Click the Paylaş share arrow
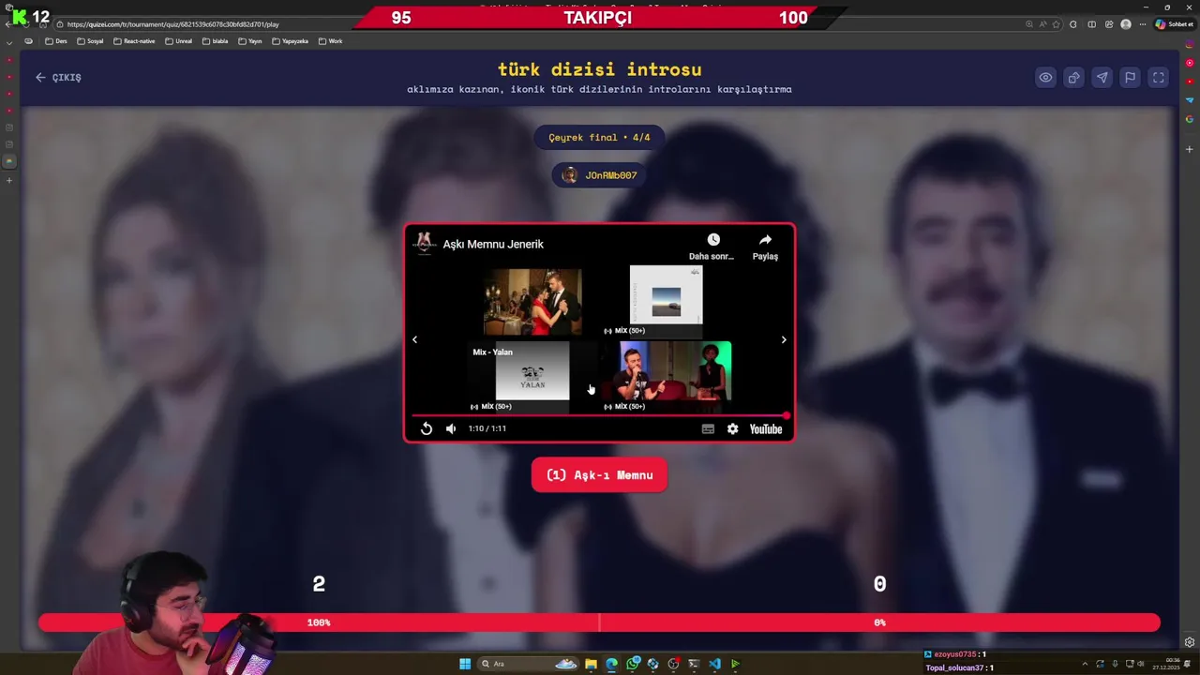 tap(765, 241)
